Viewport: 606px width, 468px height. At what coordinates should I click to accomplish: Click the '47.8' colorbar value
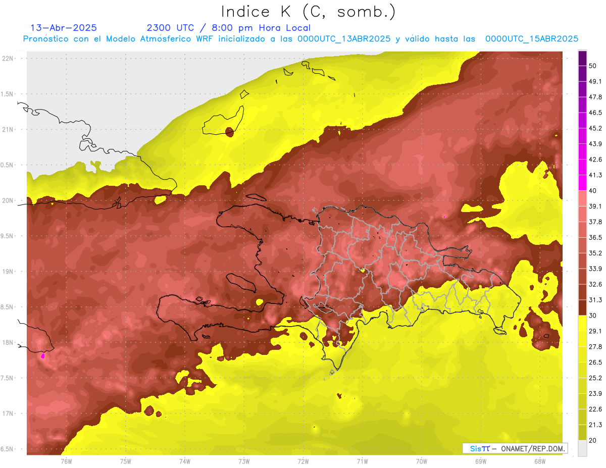click(x=595, y=97)
